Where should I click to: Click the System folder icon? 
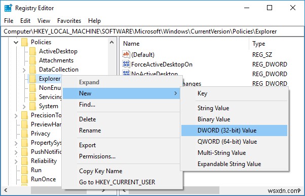pyautogui.click(x=32, y=106)
